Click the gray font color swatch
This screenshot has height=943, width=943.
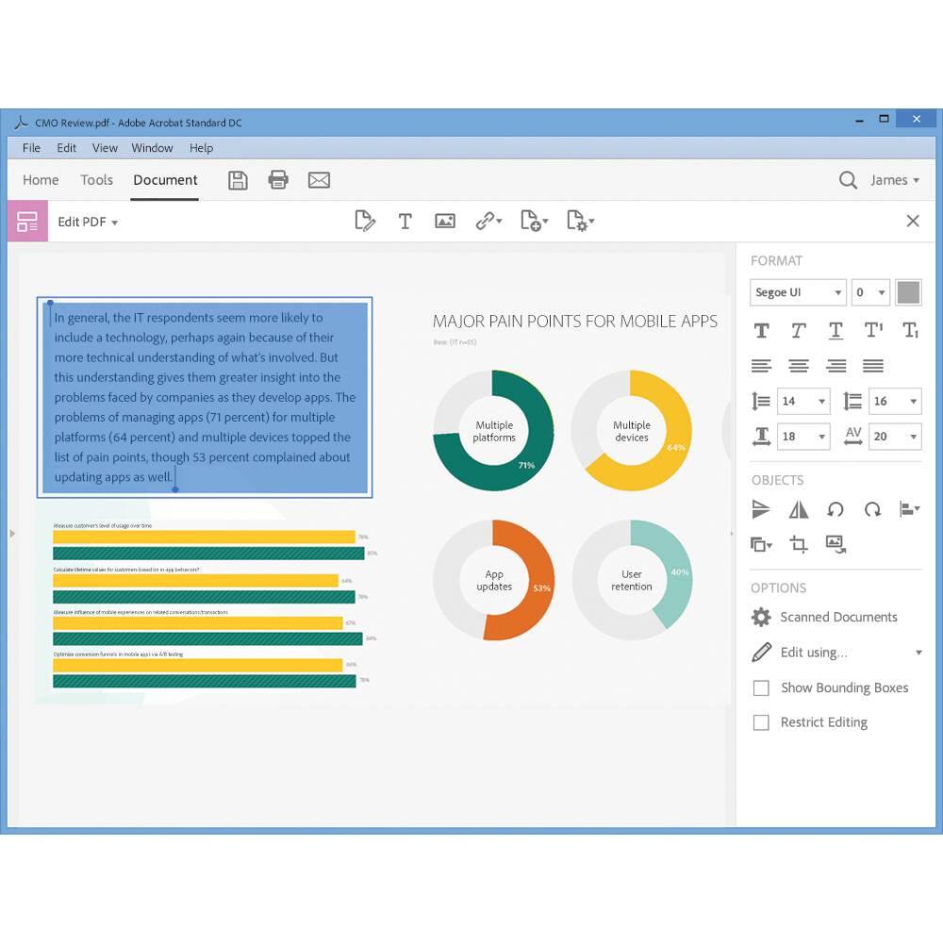908,292
